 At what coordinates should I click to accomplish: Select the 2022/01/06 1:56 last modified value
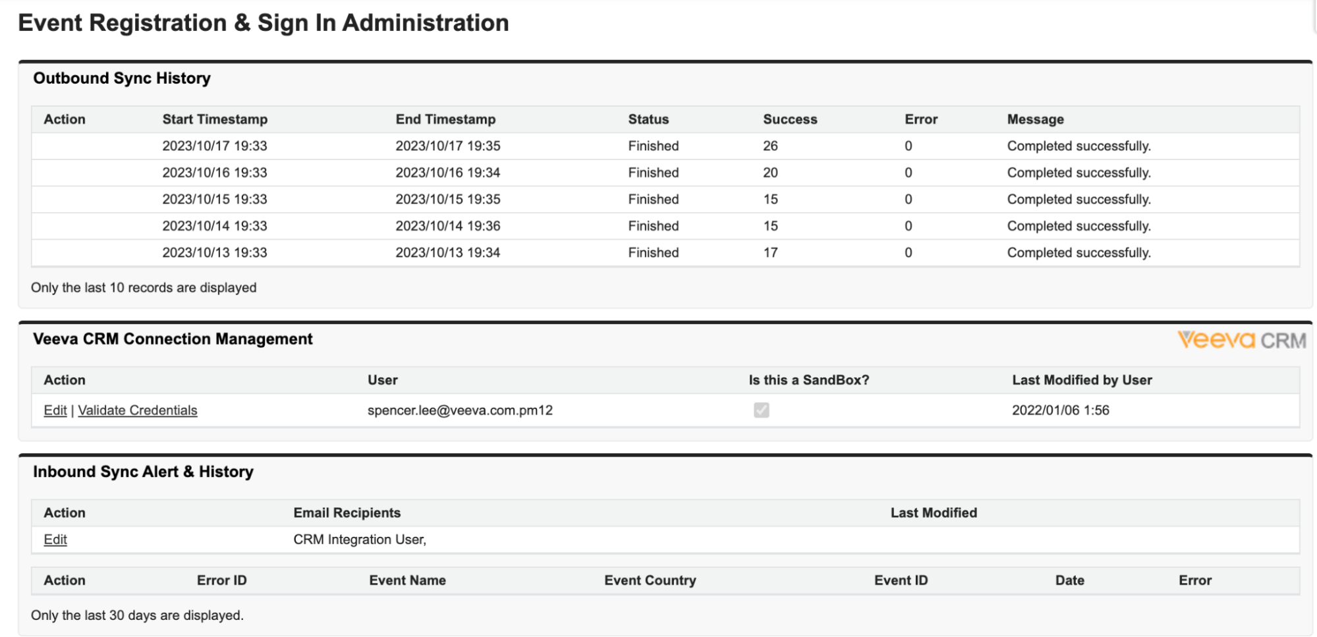(x=1060, y=410)
